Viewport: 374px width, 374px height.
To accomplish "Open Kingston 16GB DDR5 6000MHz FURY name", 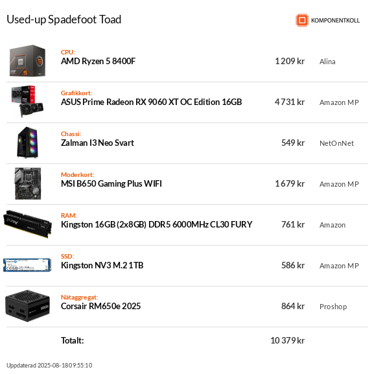I will coord(156,224).
